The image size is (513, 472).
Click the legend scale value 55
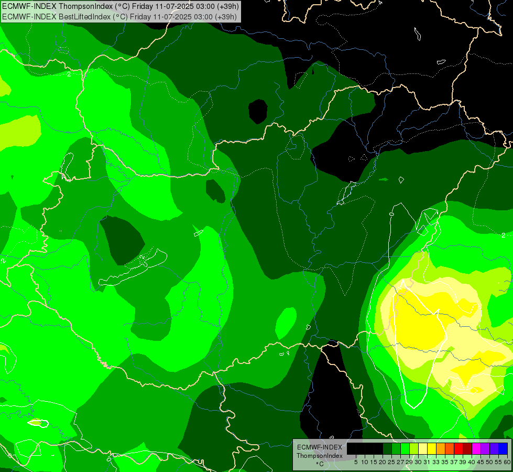click(x=498, y=462)
